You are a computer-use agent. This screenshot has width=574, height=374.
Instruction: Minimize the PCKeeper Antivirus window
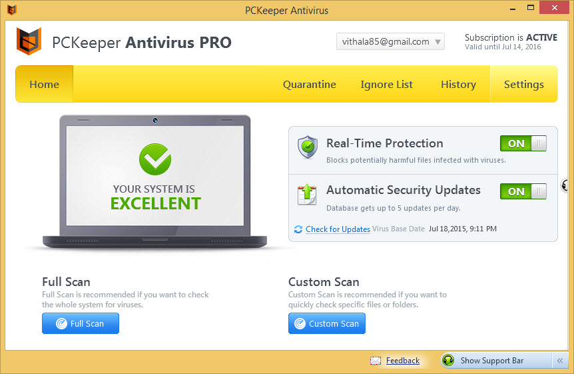pyautogui.click(x=513, y=8)
